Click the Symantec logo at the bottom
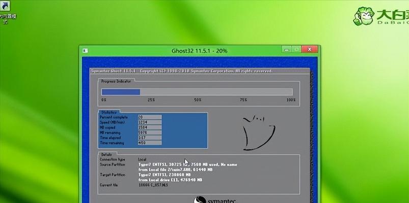This screenshot has height=203, width=409. click(x=214, y=200)
